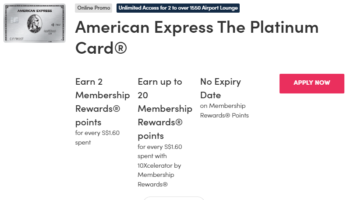Open the American Express The Platinum Card title

[x=197, y=37]
